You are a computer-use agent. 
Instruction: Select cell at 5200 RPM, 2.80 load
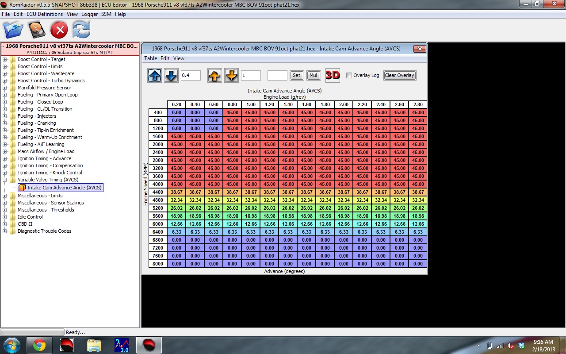click(x=418, y=208)
